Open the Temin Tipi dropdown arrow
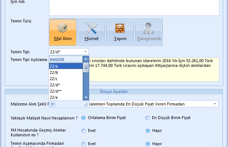This screenshot has height=147, width=228. click(85, 52)
